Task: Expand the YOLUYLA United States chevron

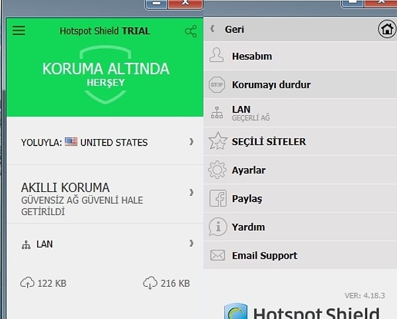Action: tap(191, 142)
